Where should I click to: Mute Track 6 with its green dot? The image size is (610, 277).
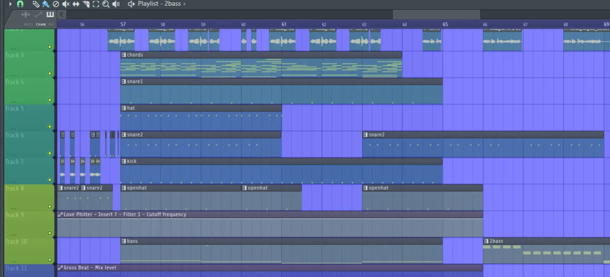click(50, 153)
